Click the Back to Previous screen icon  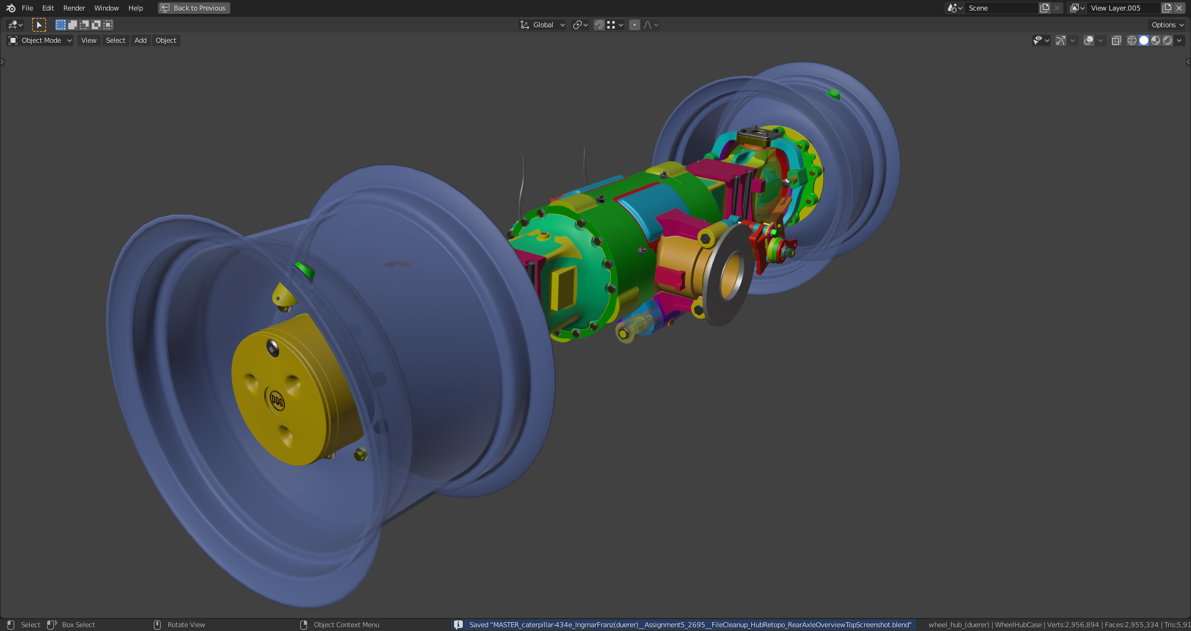(x=165, y=8)
